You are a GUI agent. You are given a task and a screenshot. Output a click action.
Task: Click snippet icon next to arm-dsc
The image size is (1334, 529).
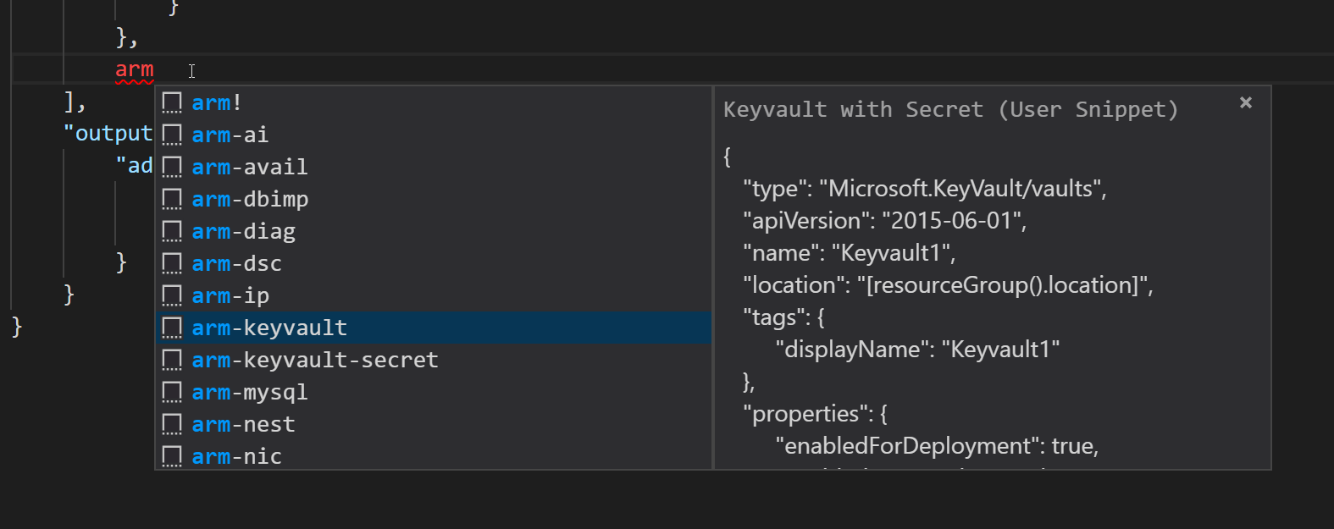tap(172, 264)
